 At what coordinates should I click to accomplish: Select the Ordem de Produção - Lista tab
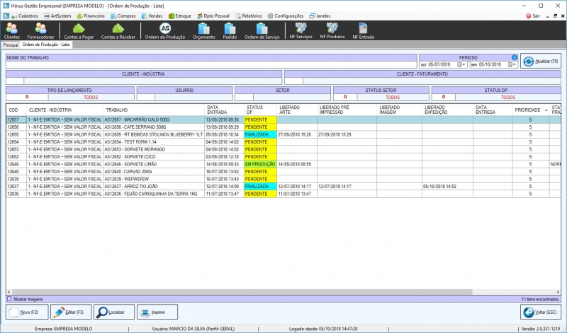click(46, 45)
